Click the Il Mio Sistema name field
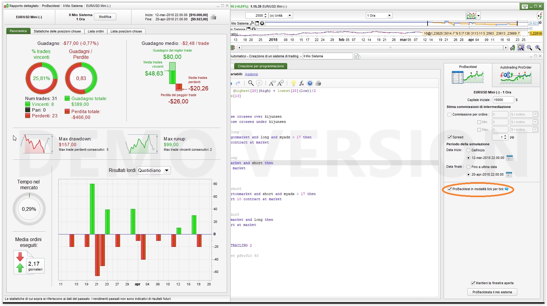This screenshot has height=306, width=547. pos(328,56)
